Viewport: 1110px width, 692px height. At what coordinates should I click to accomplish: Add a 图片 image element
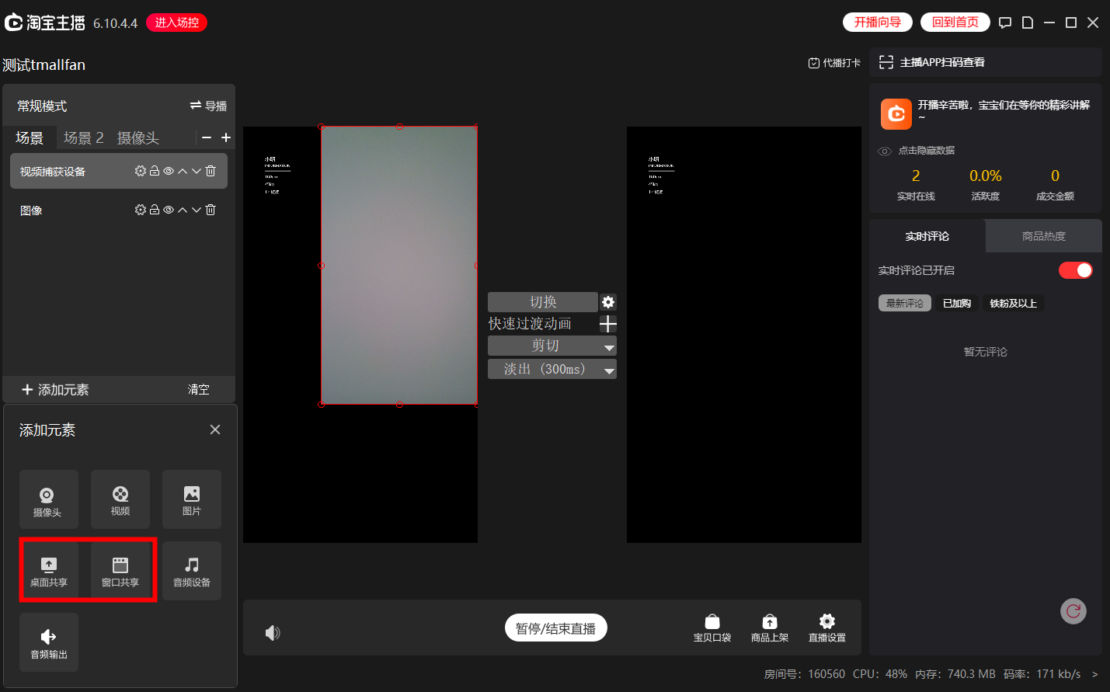pyautogui.click(x=192, y=499)
